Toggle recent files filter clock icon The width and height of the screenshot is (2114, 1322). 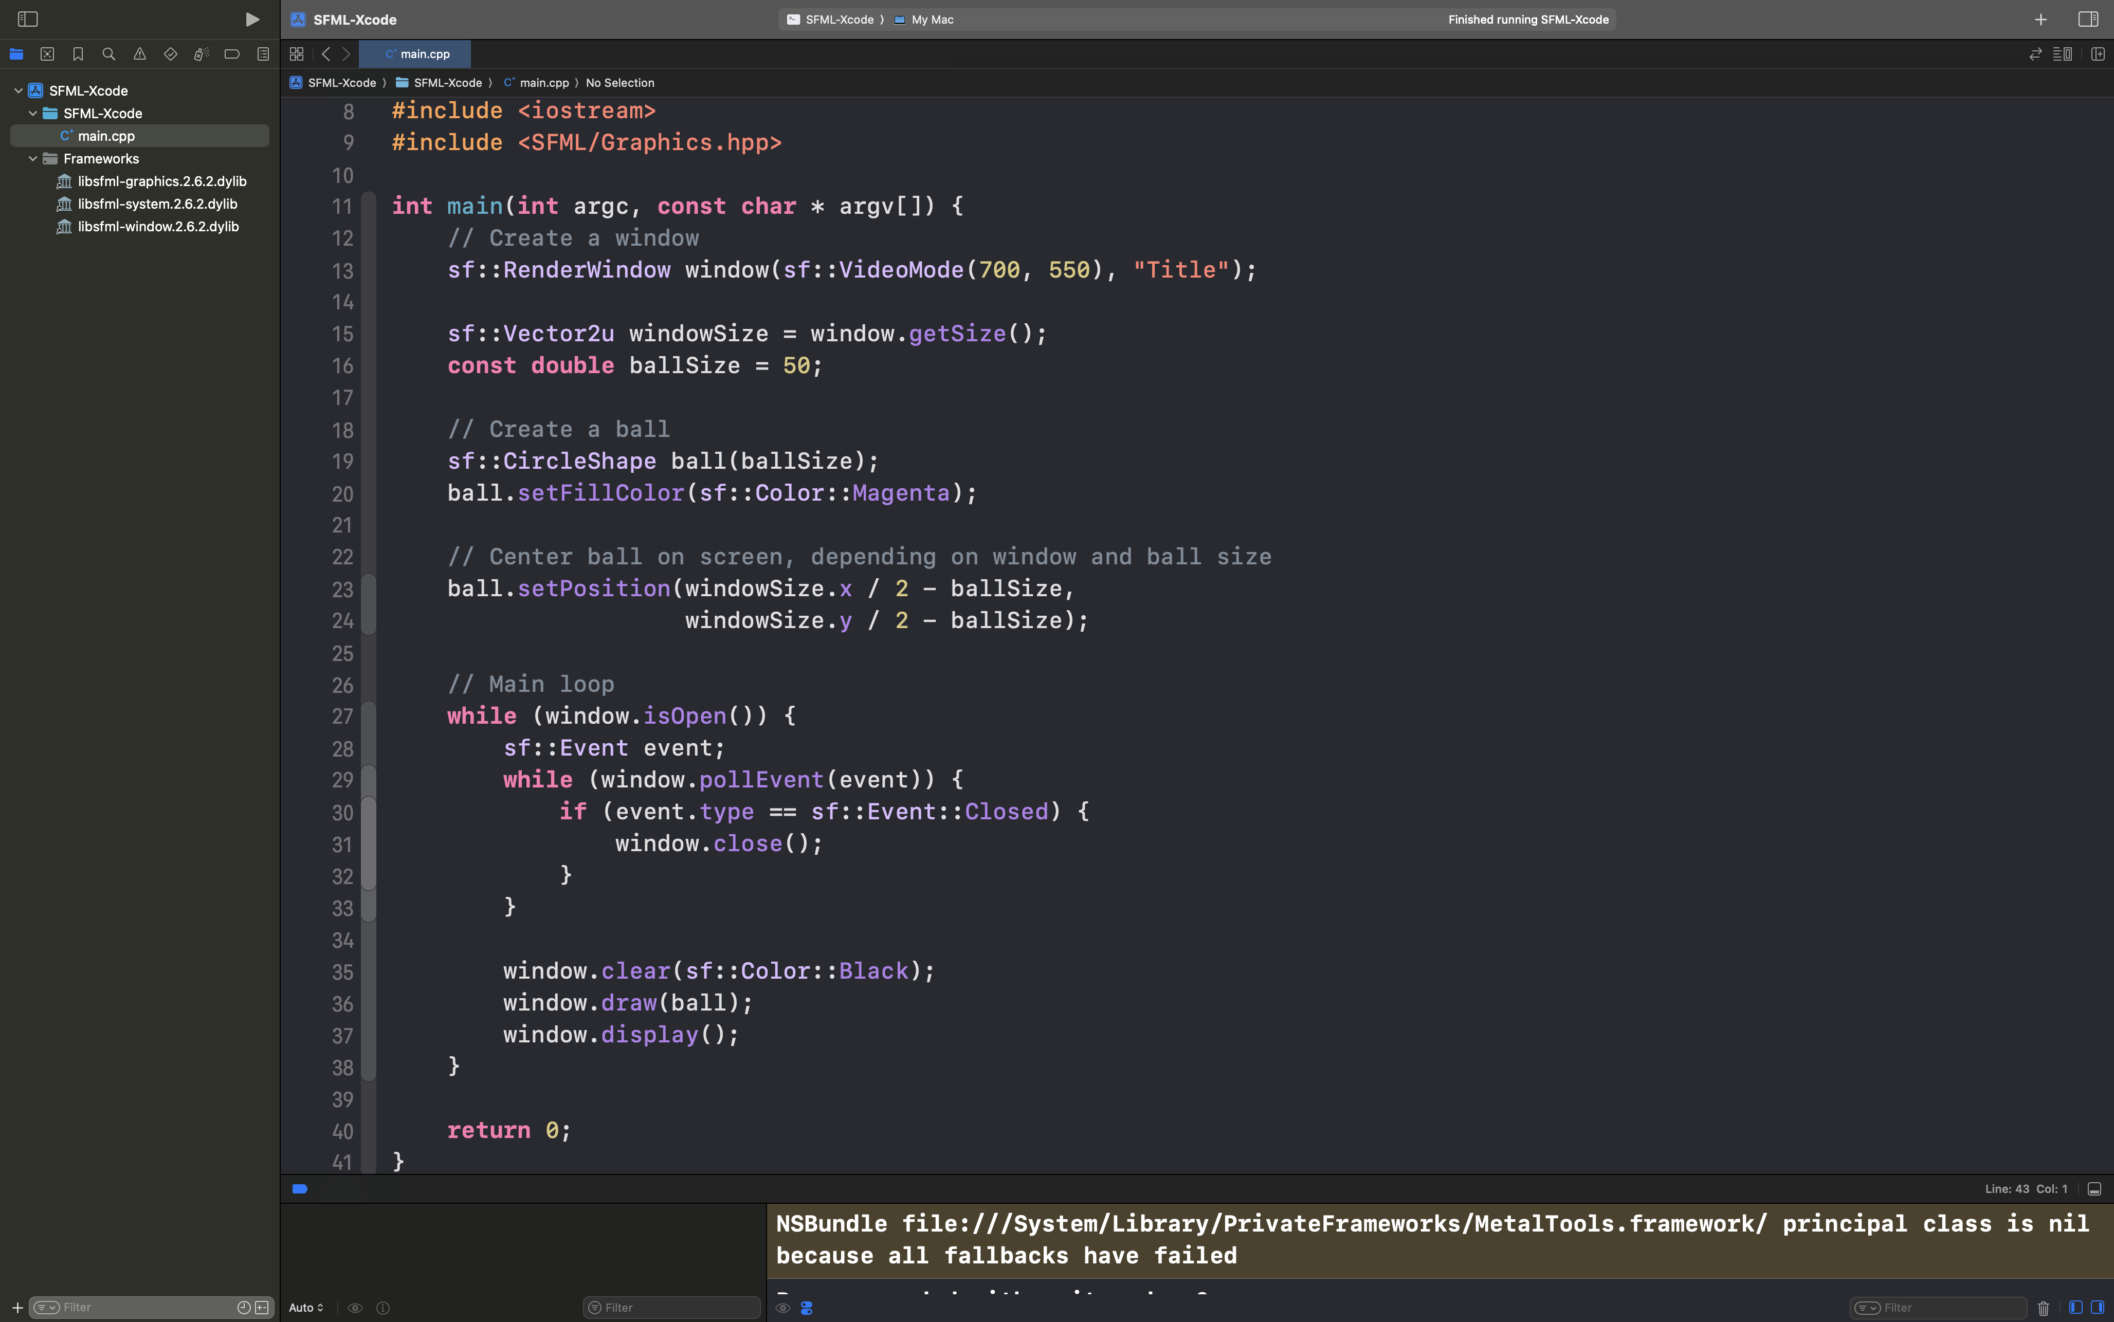pos(244,1308)
